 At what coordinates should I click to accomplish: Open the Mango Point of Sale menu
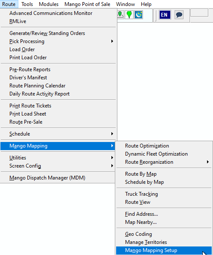[87, 4]
